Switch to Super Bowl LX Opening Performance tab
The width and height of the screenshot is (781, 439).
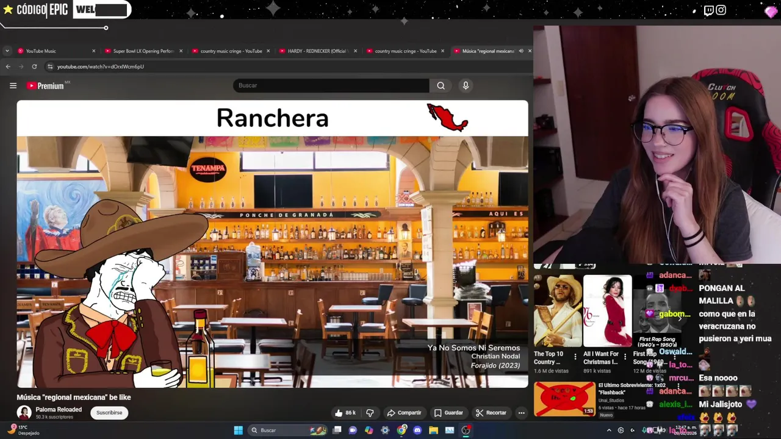click(143, 51)
